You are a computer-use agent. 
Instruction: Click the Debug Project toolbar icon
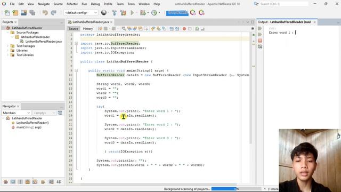click(143, 13)
